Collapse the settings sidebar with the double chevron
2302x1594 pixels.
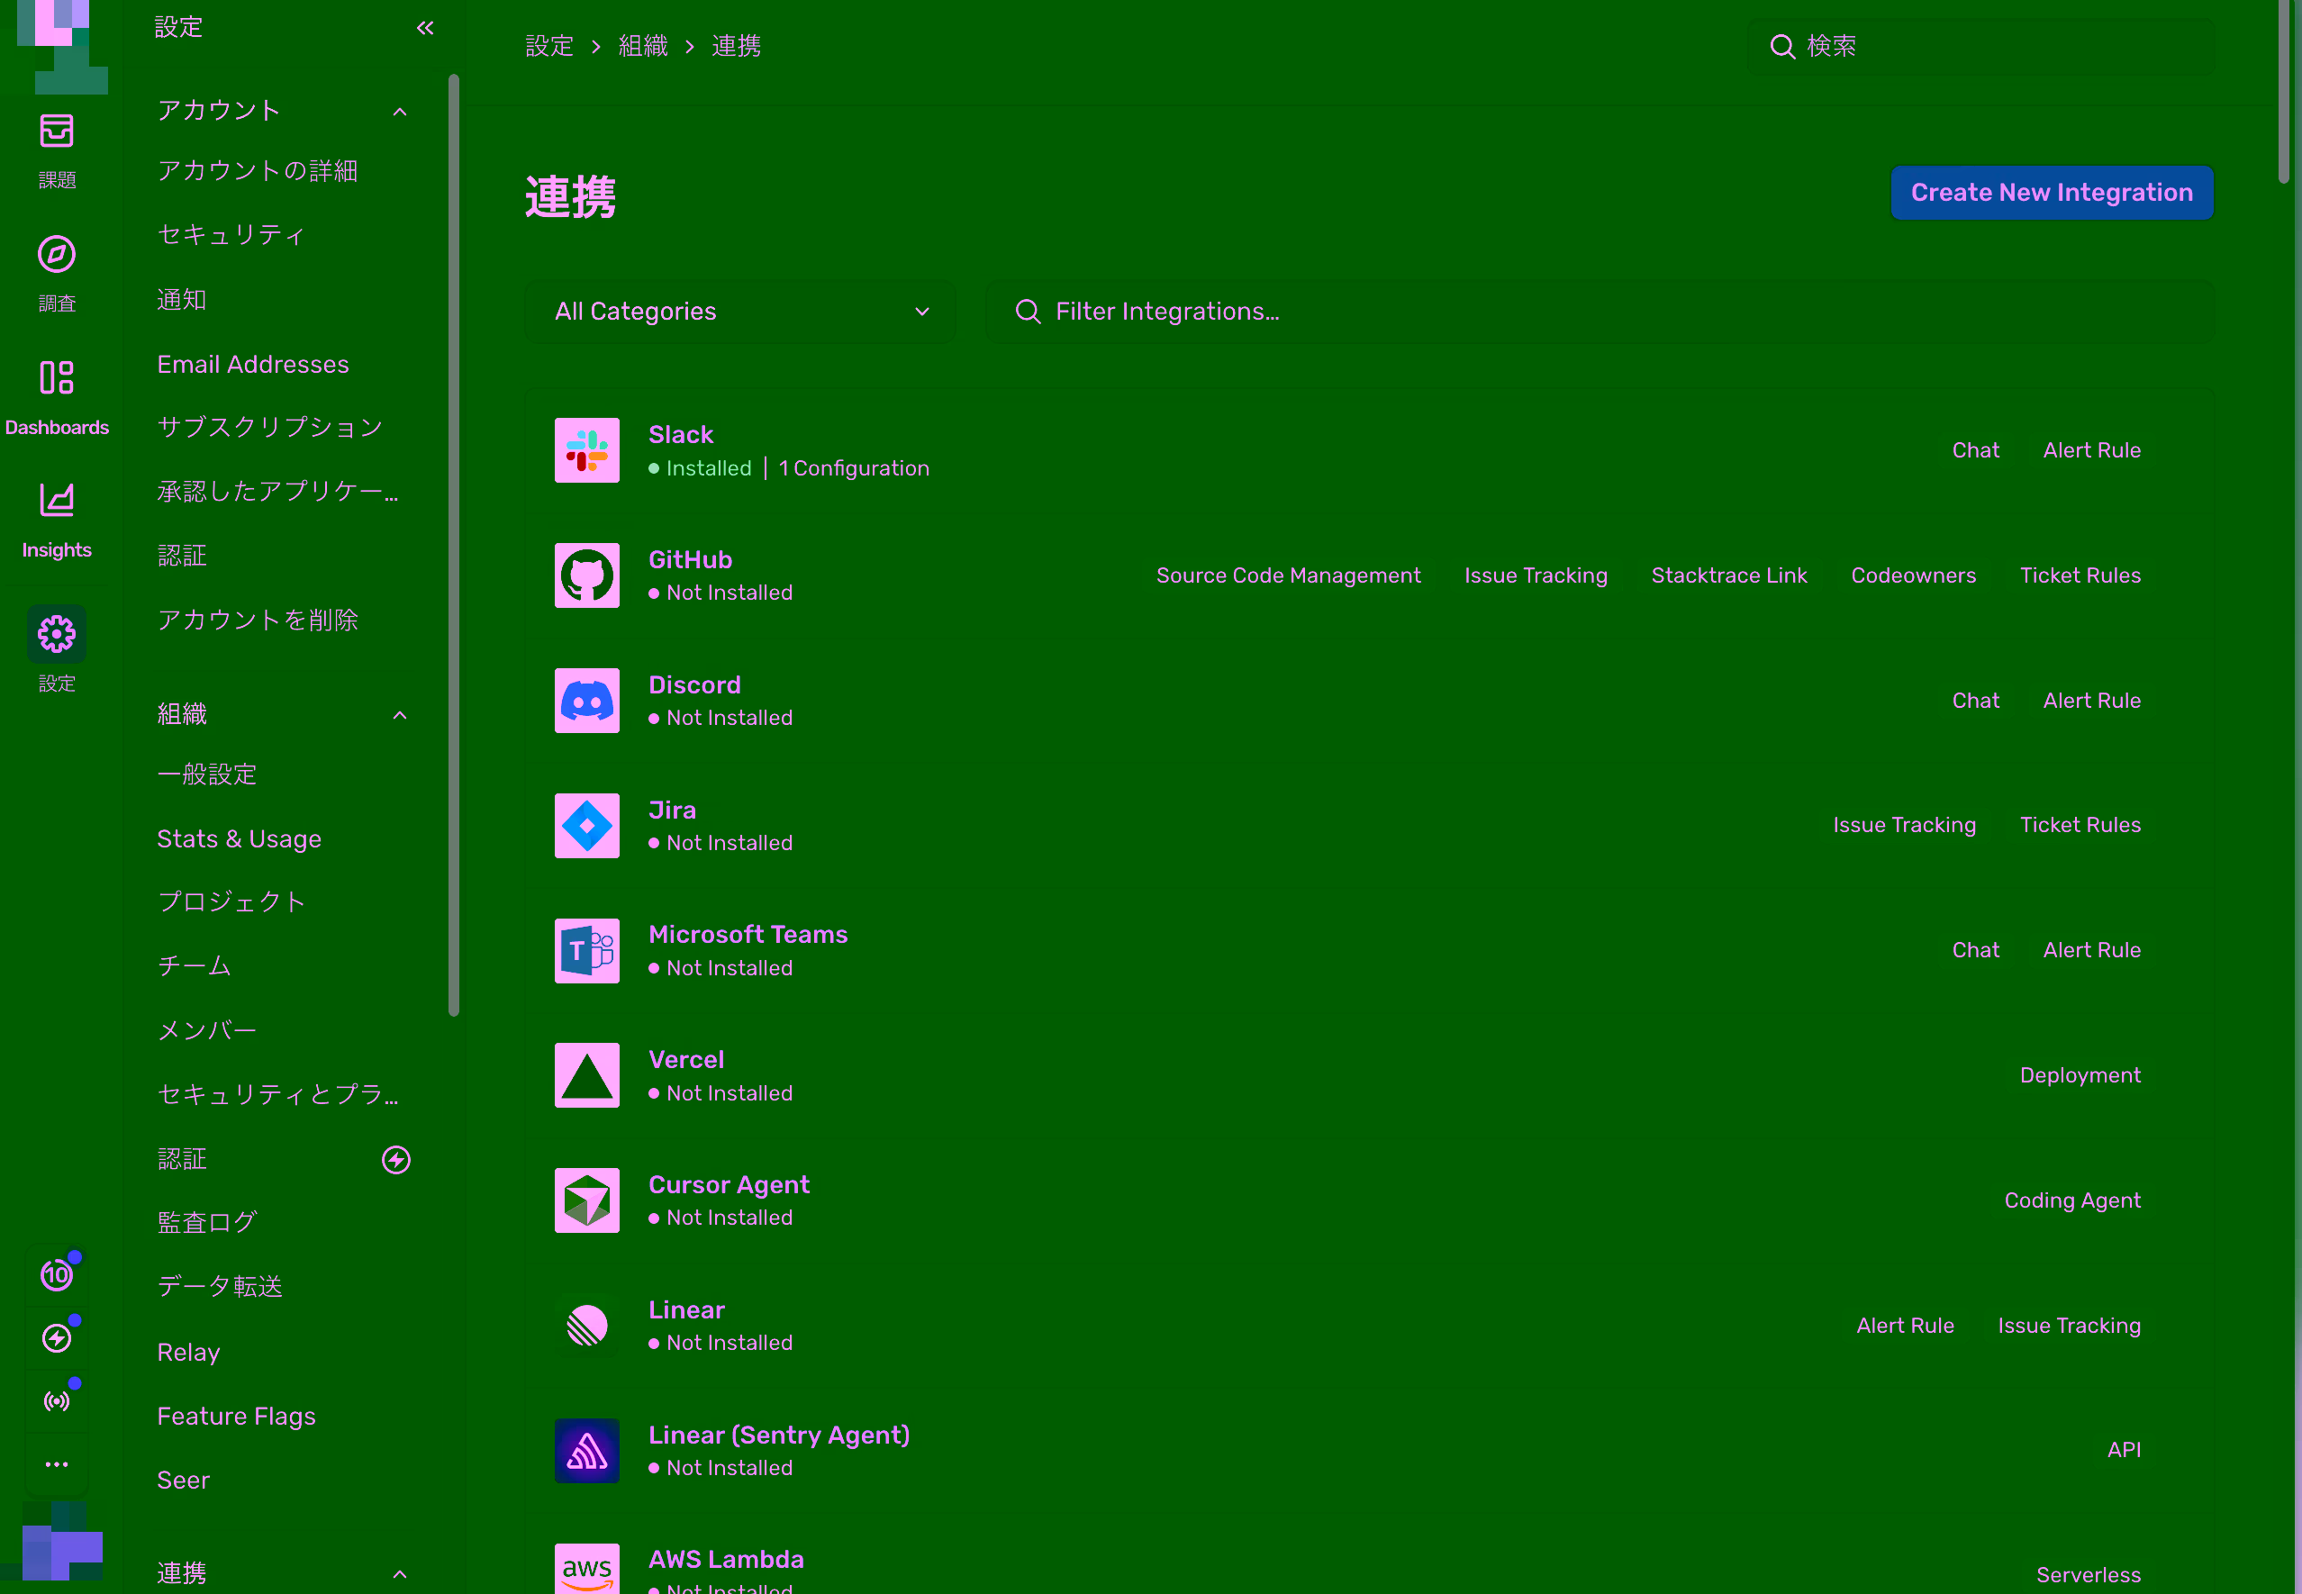(x=424, y=28)
